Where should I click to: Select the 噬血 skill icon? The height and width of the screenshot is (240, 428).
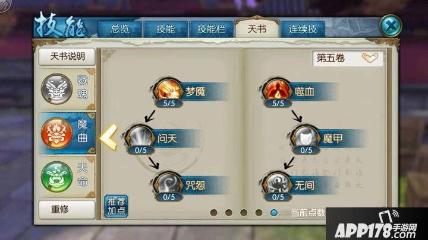[278, 91]
